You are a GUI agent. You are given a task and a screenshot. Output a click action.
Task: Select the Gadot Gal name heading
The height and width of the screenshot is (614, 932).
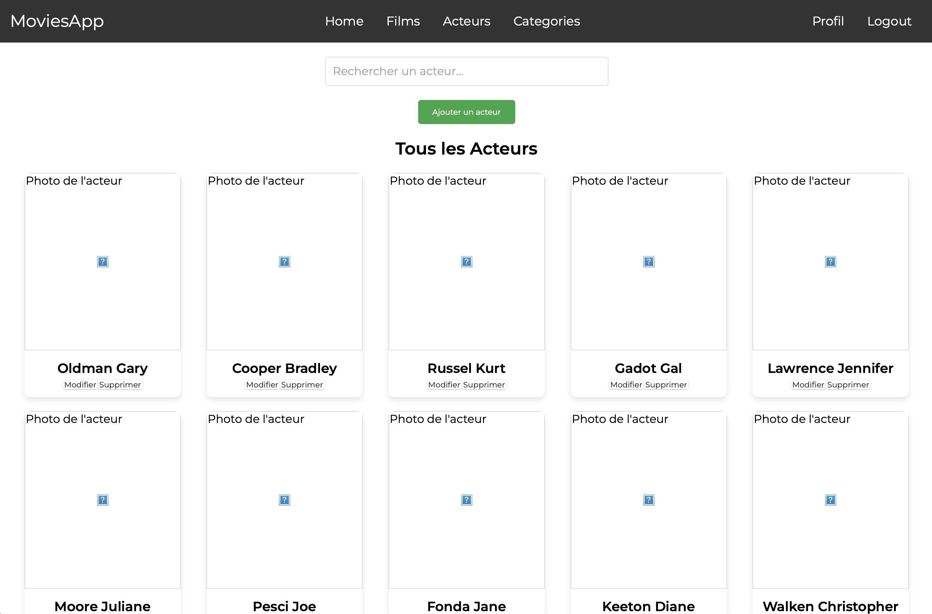point(649,368)
